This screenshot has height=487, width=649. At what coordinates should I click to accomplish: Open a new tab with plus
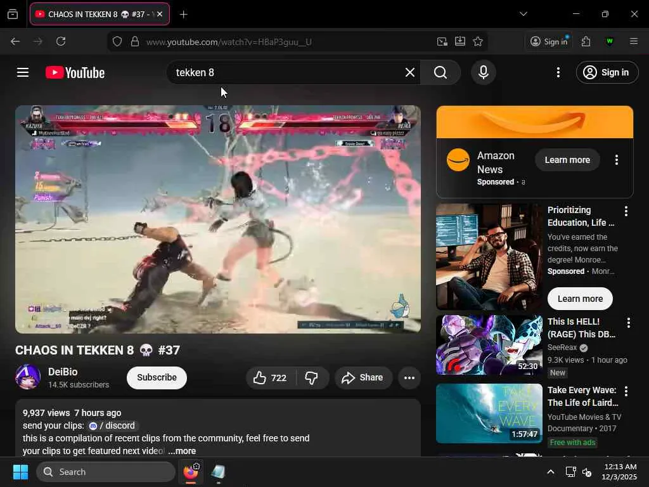(183, 15)
